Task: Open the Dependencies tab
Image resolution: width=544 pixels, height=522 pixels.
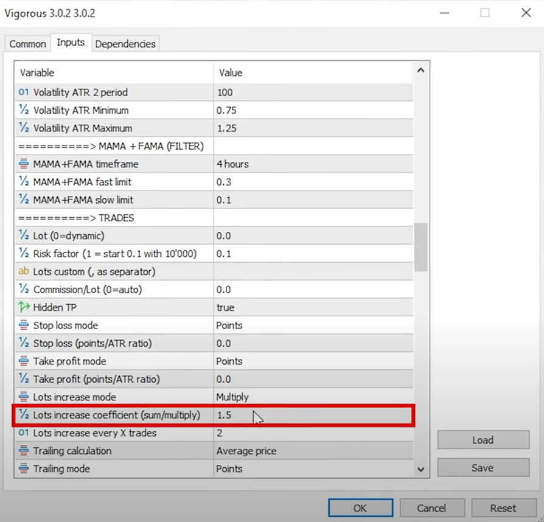Action: point(125,44)
